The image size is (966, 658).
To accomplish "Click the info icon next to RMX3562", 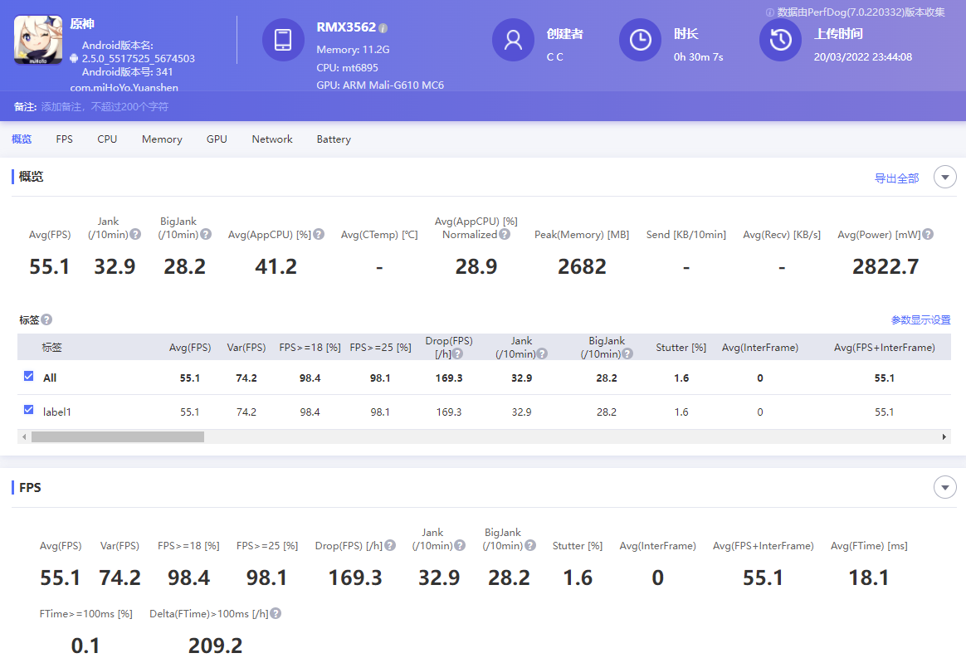I will point(383,28).
